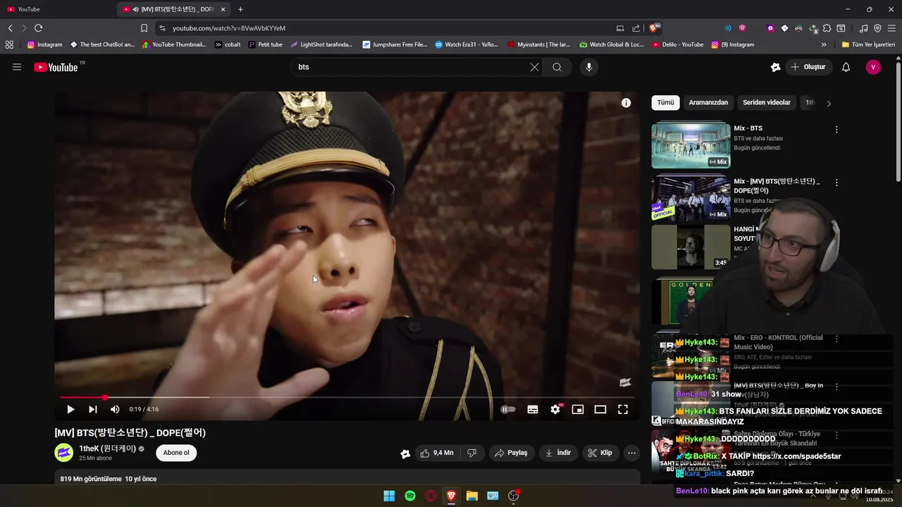Viewport: 902px width, 507px height.
Task: Click the search magnifier button
Action: tap(557, 67)
